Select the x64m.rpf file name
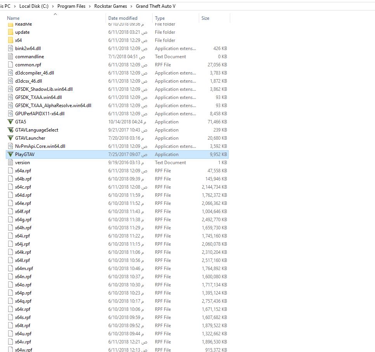375x352 pixels. tap(24, 268)
